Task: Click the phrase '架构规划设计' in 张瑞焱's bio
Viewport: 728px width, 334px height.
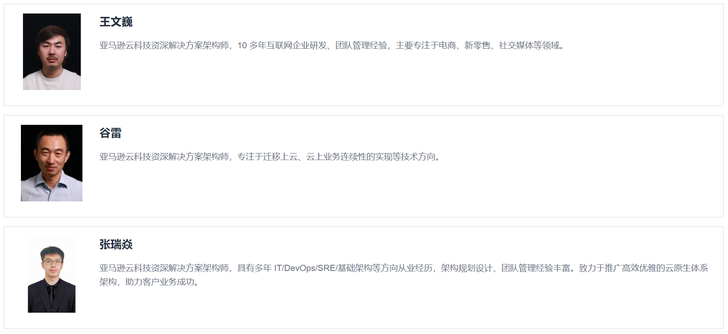Action: (x=467, y=268)
